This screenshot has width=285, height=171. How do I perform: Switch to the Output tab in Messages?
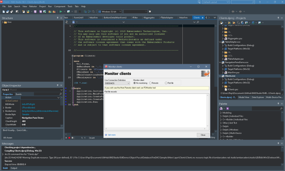coord(14,168)
